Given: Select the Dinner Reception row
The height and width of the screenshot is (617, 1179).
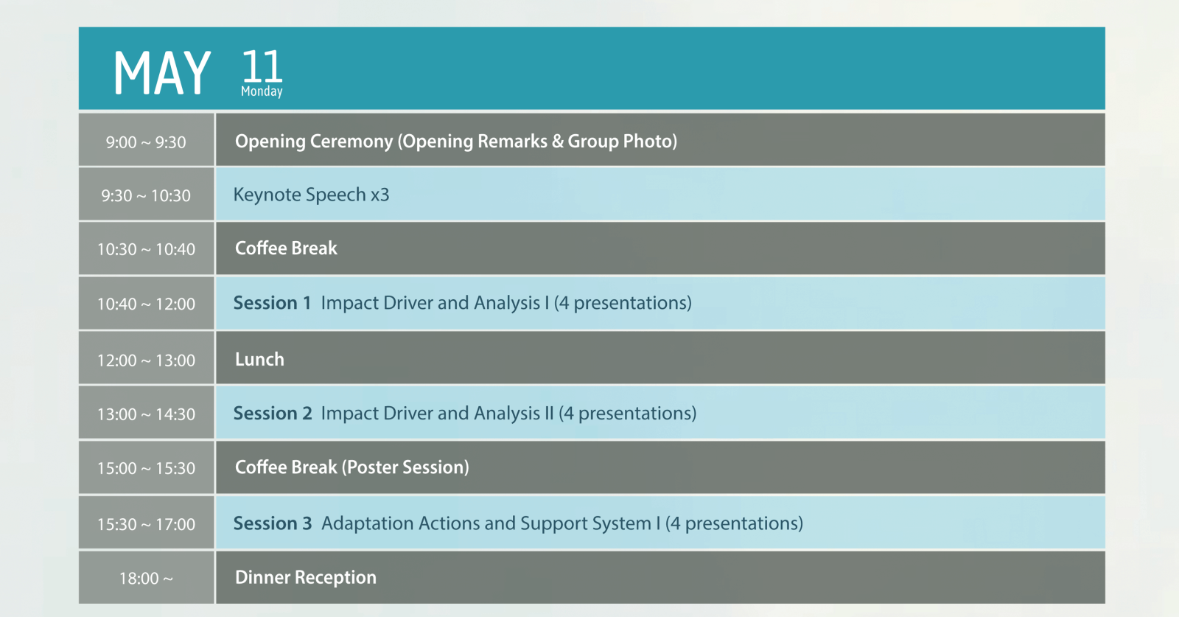Looking at the screenshot, I should [305, 577].
